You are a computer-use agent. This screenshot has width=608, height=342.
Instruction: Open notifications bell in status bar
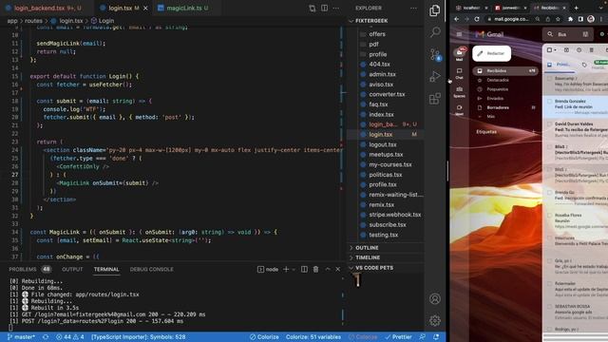pos(436,337)
